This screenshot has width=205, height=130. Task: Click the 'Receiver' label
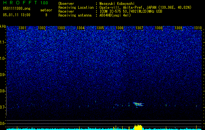(66, 11)
